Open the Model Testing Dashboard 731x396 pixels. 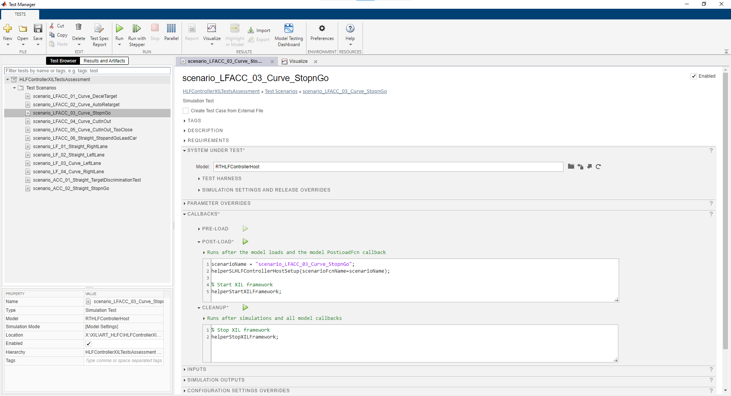click(289, 29)
